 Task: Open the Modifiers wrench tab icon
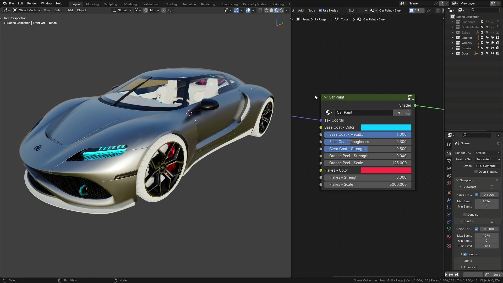coord(449,200)
